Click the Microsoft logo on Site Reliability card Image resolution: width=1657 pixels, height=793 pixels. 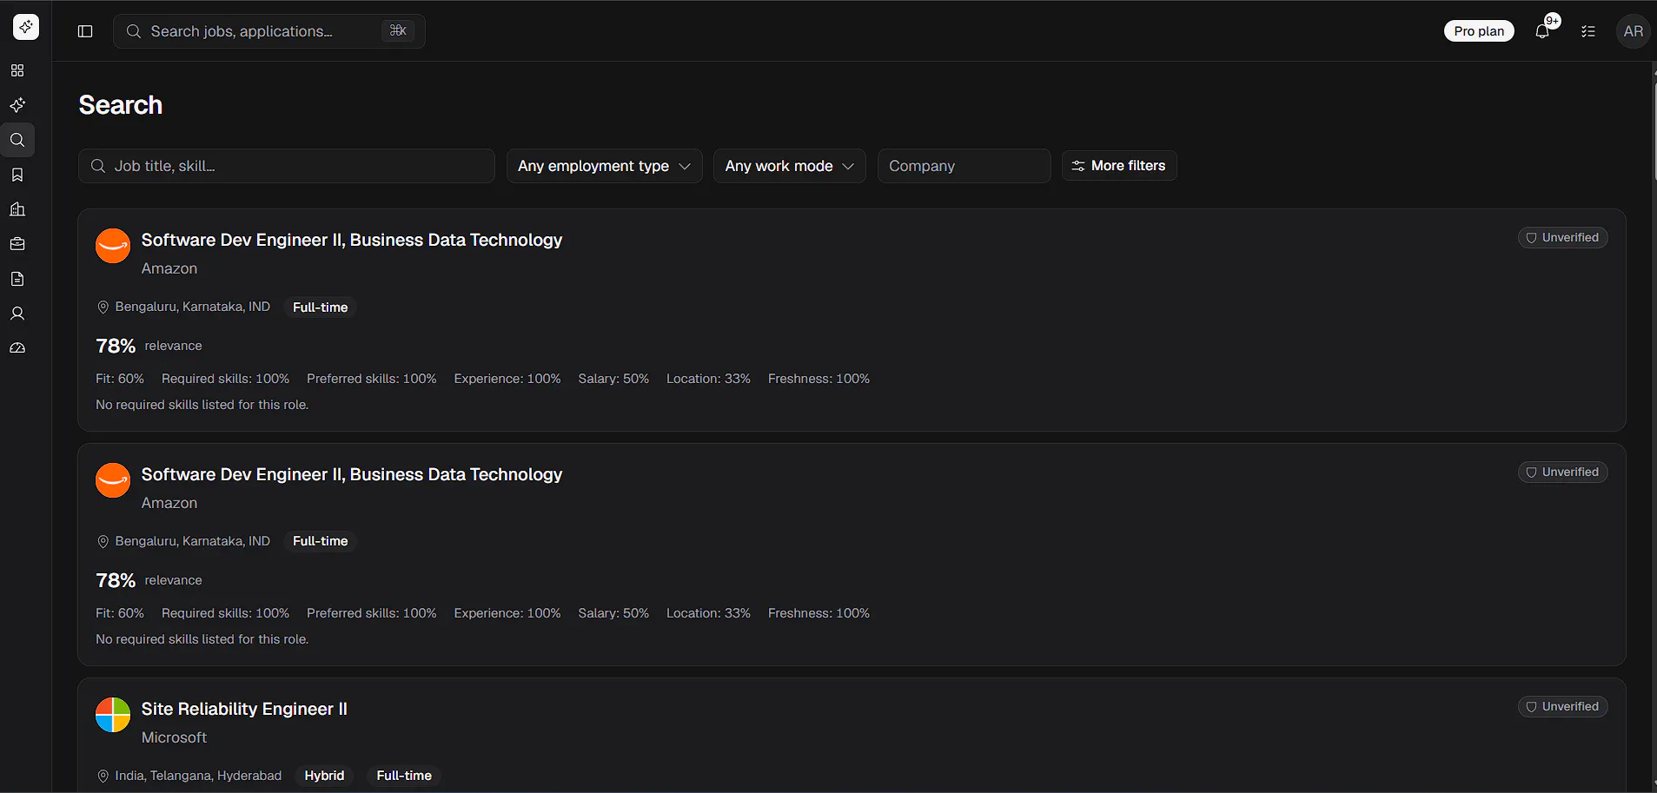pos(113,715)
